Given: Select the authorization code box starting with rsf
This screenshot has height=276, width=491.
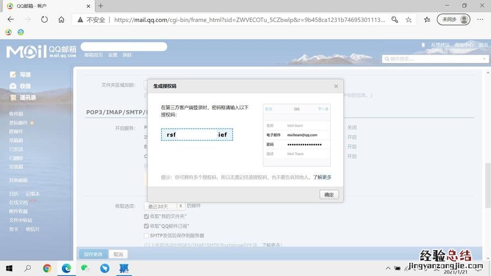Looking at the screenshot, I should [x=197, y=135].
